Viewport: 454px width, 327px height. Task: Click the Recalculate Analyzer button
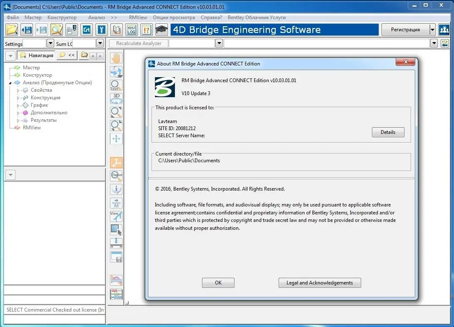pos(139,43)
